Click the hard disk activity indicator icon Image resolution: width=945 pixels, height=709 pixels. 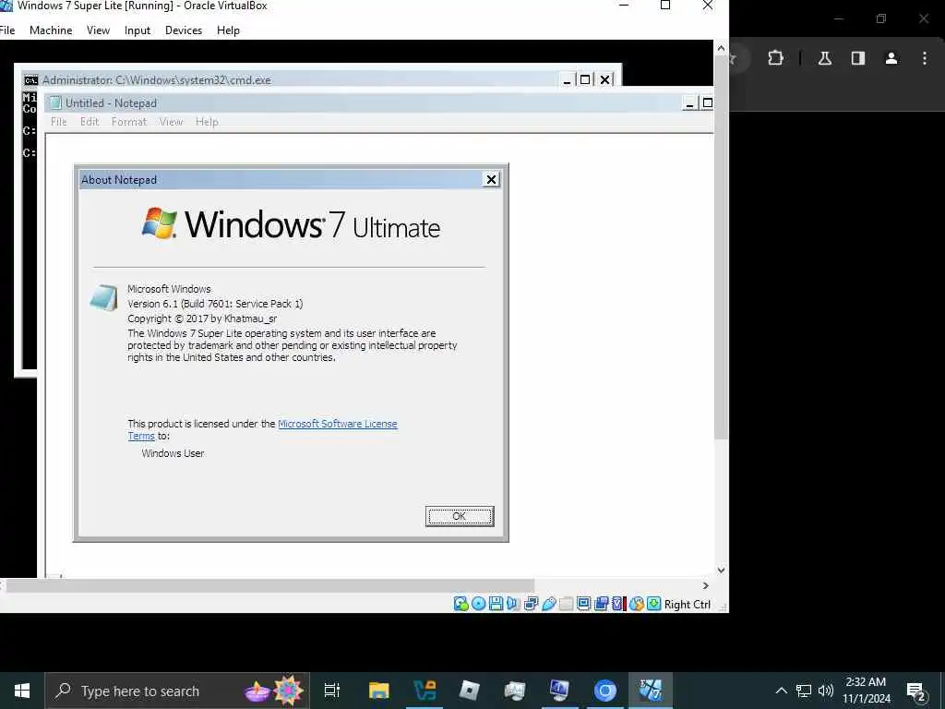tap(461, 604)
